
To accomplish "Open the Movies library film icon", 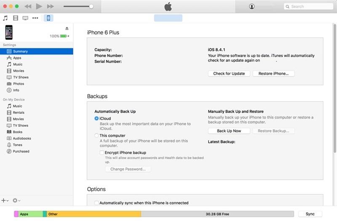I will coord(16,18).
